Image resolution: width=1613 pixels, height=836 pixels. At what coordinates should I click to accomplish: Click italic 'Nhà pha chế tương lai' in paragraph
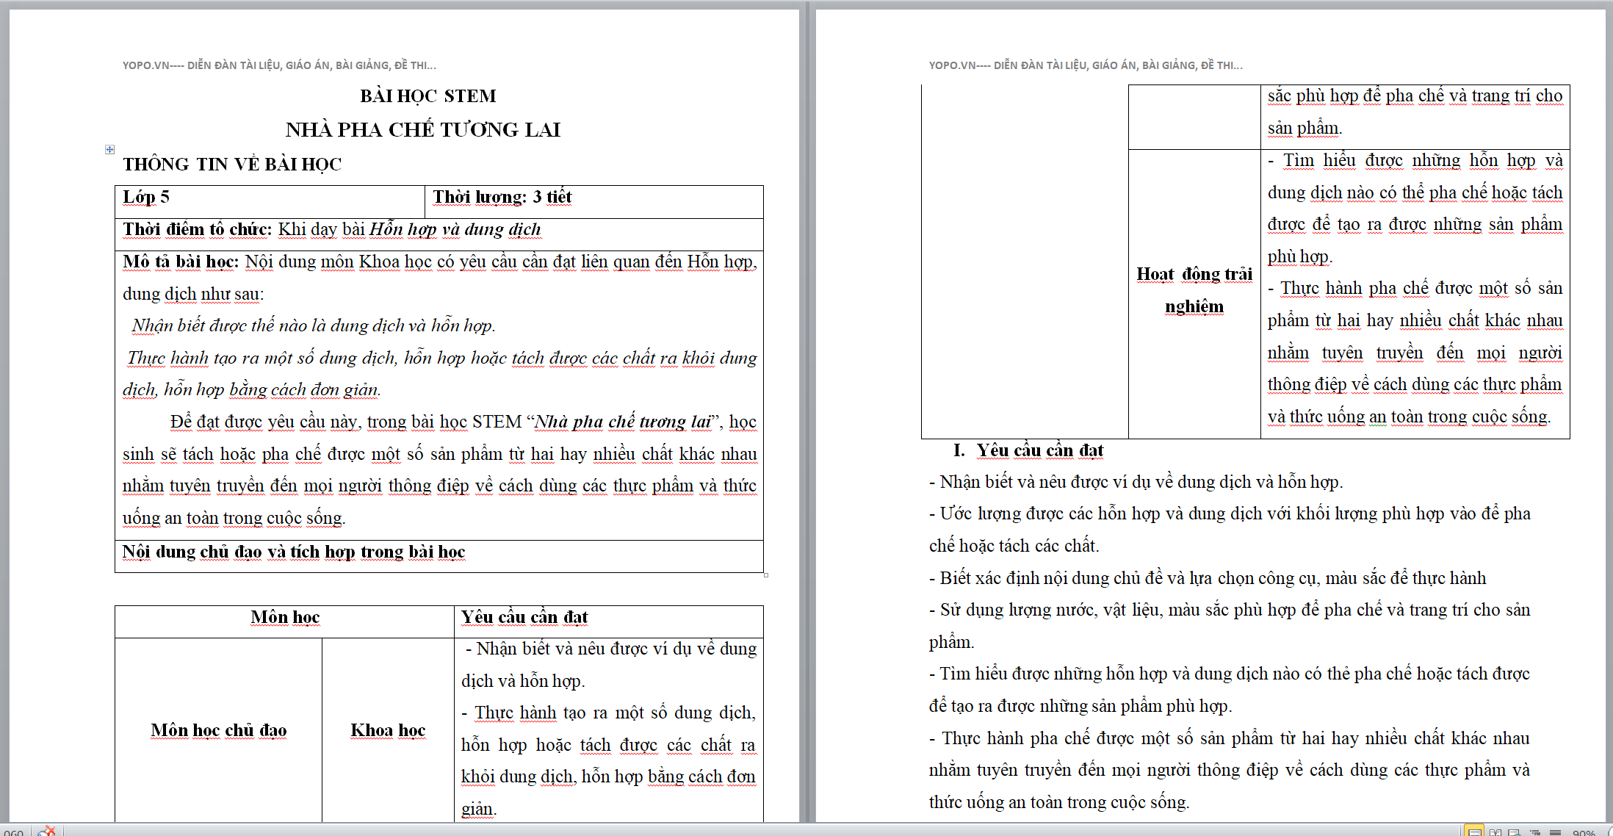coord(622,422)
